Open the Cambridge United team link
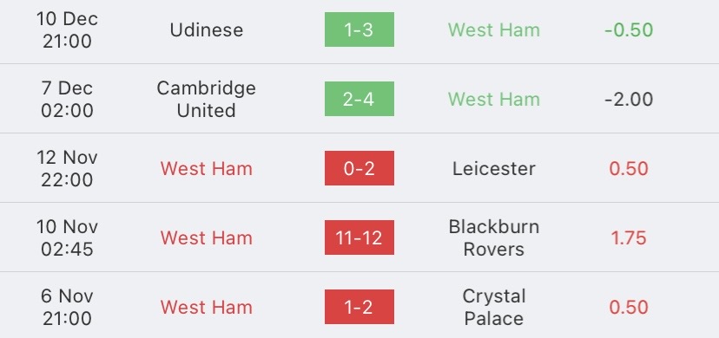The width and height of the screenshot is (719, 338). (x=207, y=99)
